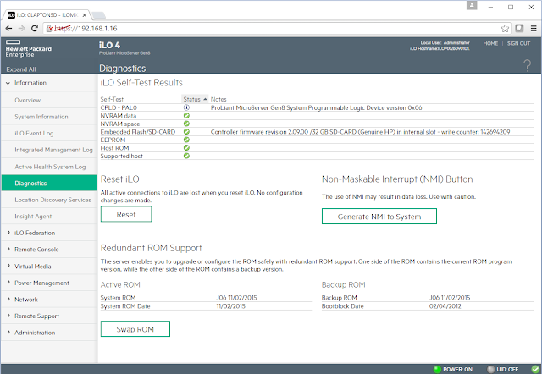The image size is (542, 374).
Task: Click the browser back arrow
Action: tap(8, 28)
